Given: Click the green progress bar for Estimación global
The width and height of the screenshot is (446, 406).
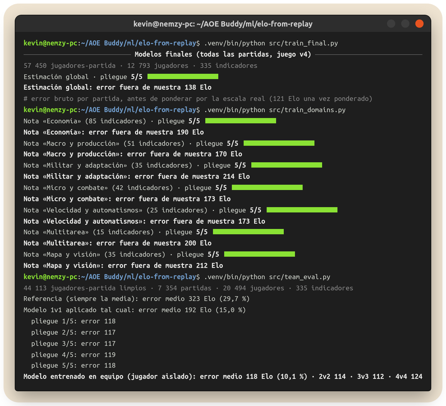Looking at the screenshot, I should pos(183,76).
